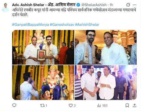View top-left photo with framed picture

[43, 47]
